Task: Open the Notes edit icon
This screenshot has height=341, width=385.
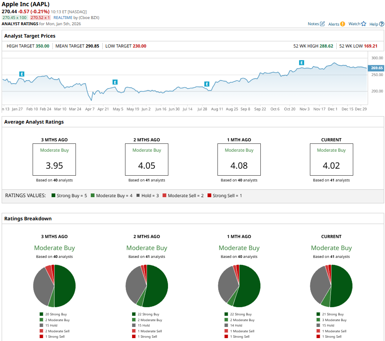Action: point(322,24)
